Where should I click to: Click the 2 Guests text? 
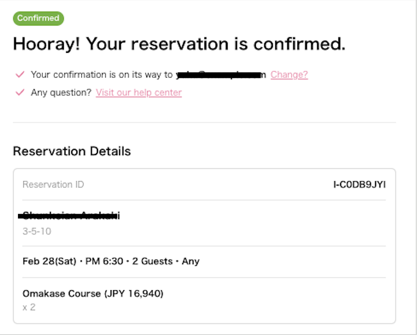pyautogui.click(x=152, y=261)
